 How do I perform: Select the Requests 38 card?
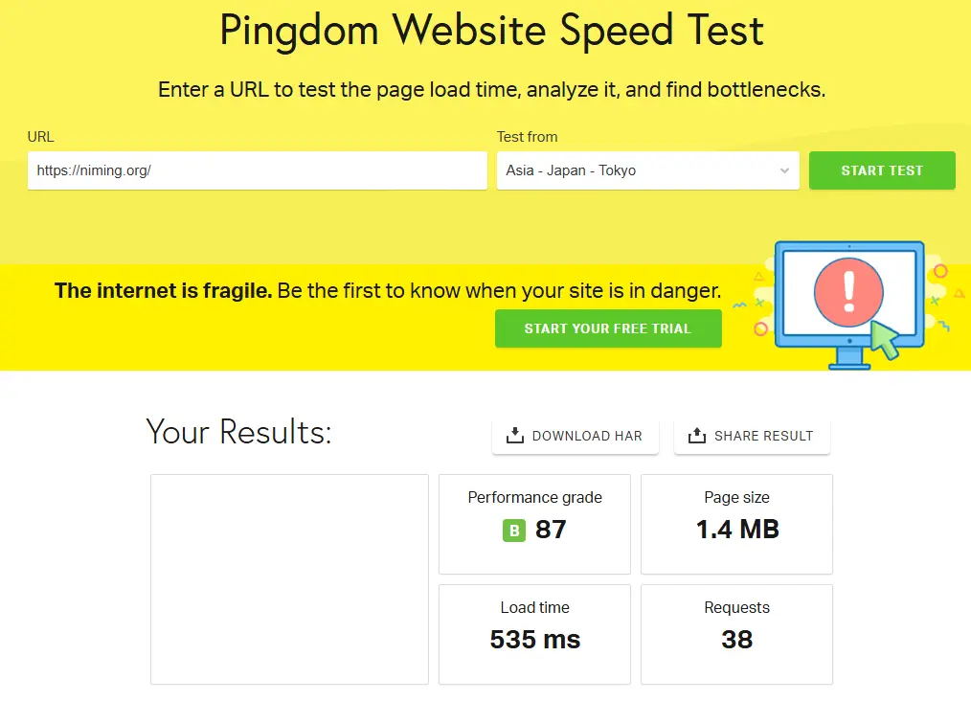(x=736, y=635)
